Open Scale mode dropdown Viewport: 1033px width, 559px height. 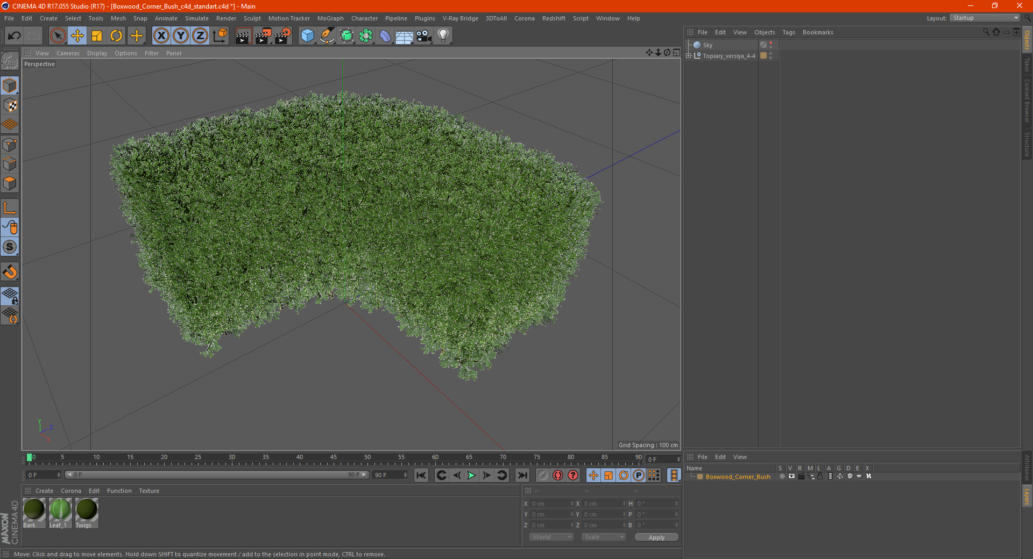tap(604, 537)
